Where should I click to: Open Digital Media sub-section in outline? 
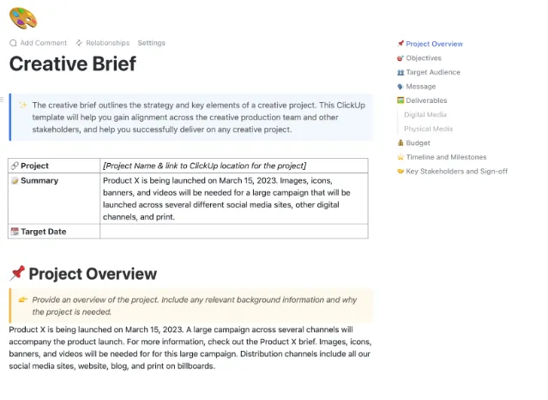pyautogui.click(x=425, y=114)
